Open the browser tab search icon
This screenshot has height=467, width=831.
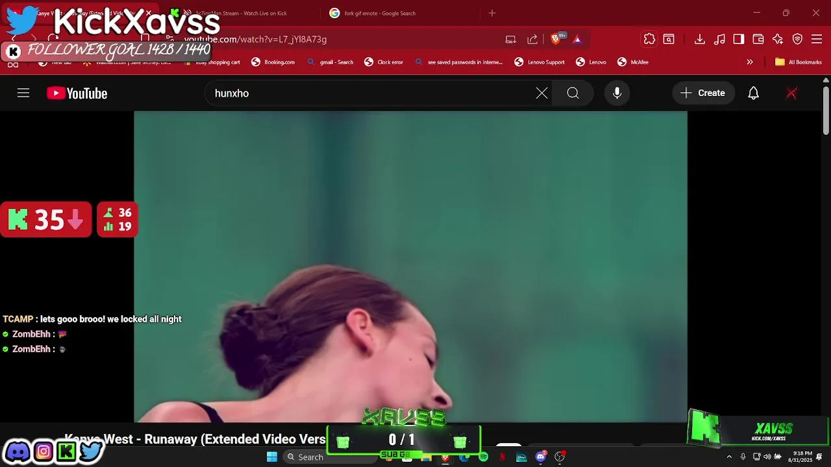[x=669, y=40]
